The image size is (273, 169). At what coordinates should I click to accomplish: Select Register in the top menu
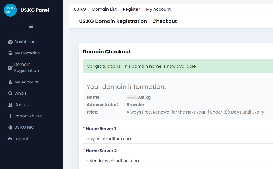pyautogui.click(x=131, y=9)
